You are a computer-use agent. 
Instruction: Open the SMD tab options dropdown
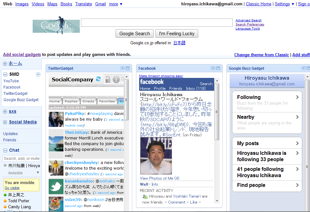(38, 74)
